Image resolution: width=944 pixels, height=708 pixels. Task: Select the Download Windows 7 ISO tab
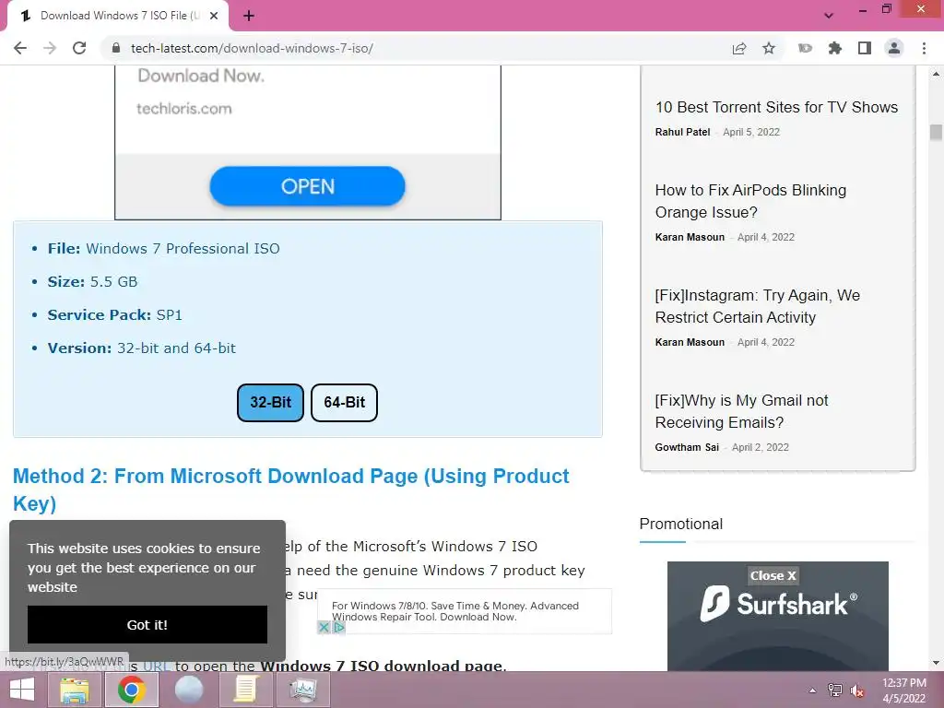coord(117,17)
